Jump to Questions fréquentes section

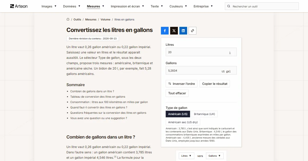pos(108,113)
